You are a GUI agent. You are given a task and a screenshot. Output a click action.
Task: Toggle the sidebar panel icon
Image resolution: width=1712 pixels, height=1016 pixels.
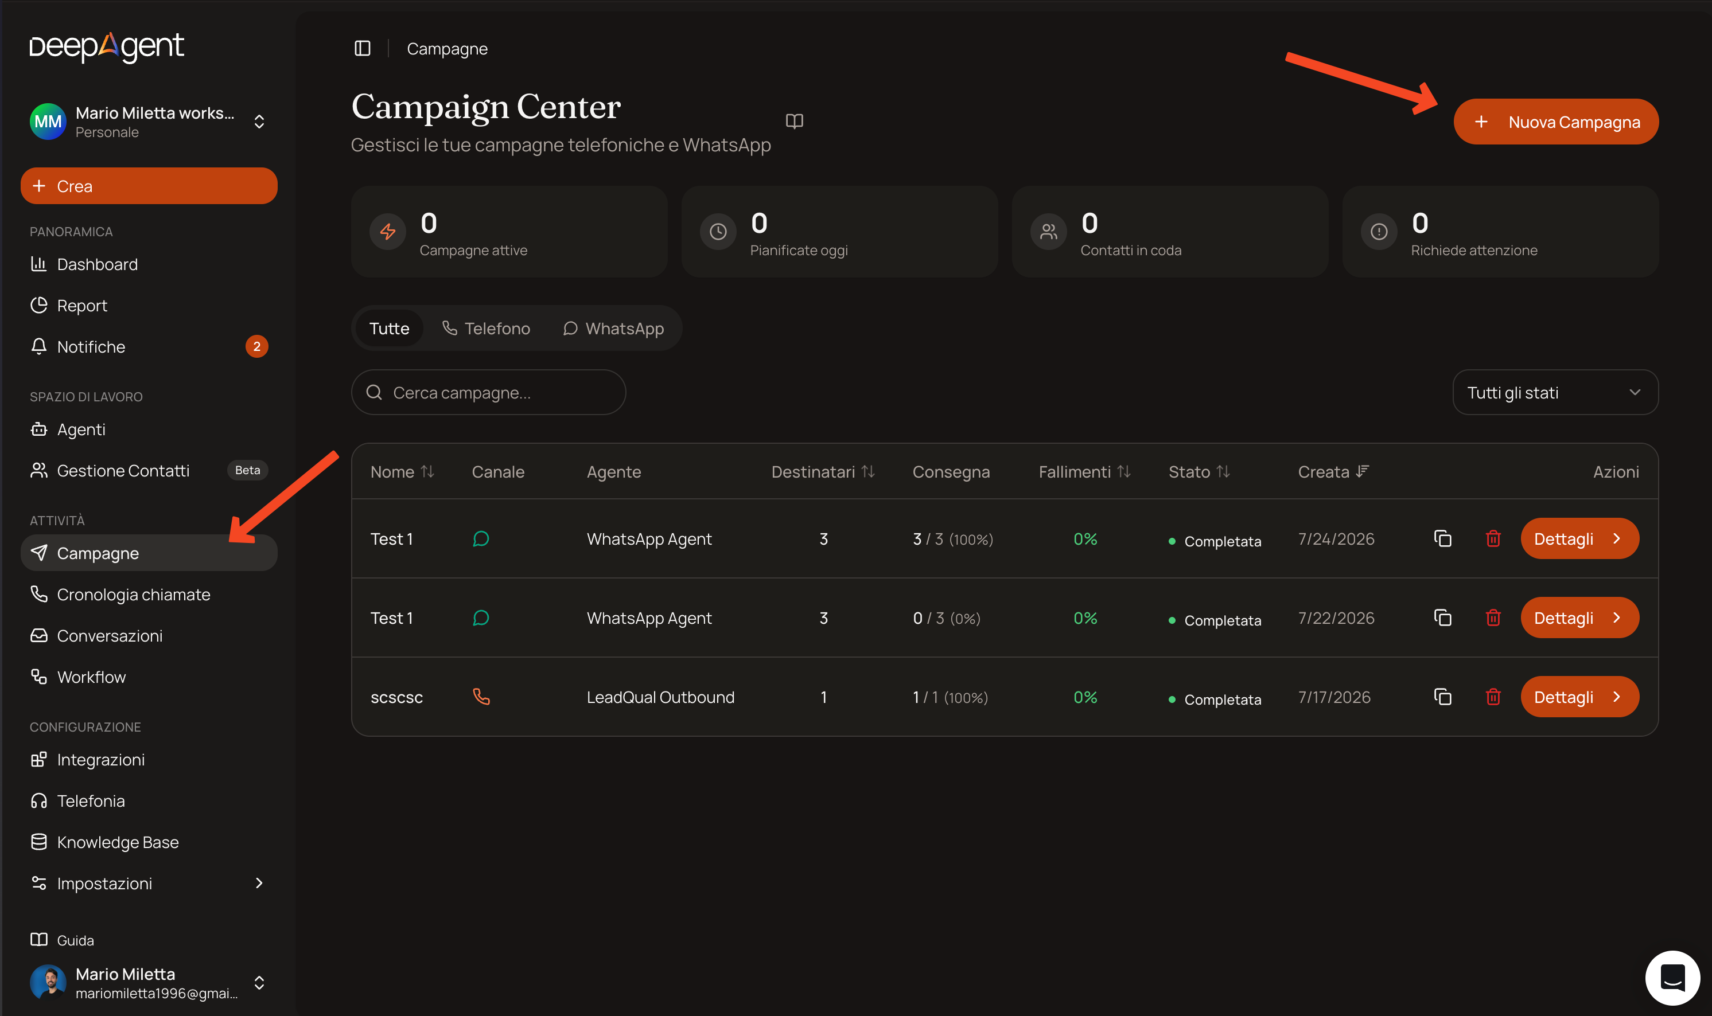[x=363, y=49]
